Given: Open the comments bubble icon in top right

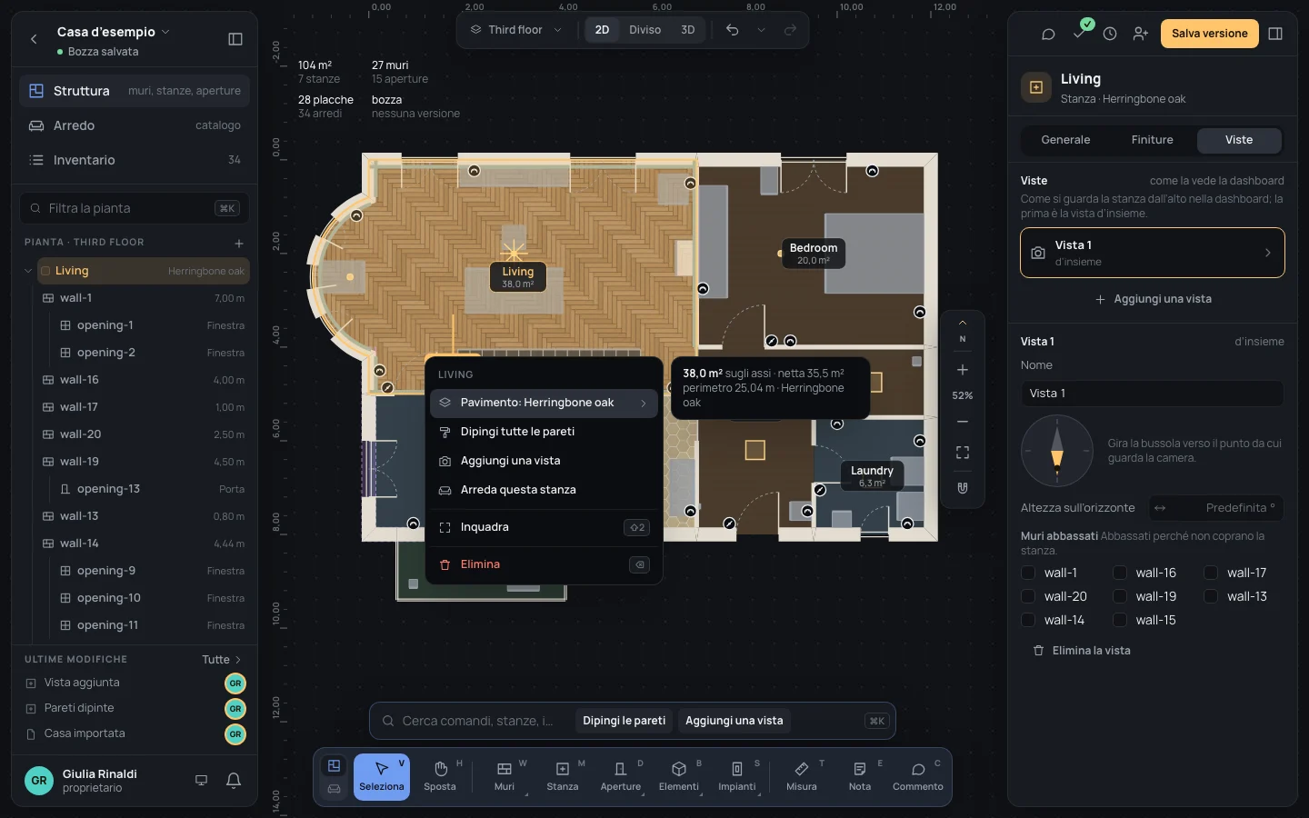Looking at the screenshot, I should (1048, 34).
